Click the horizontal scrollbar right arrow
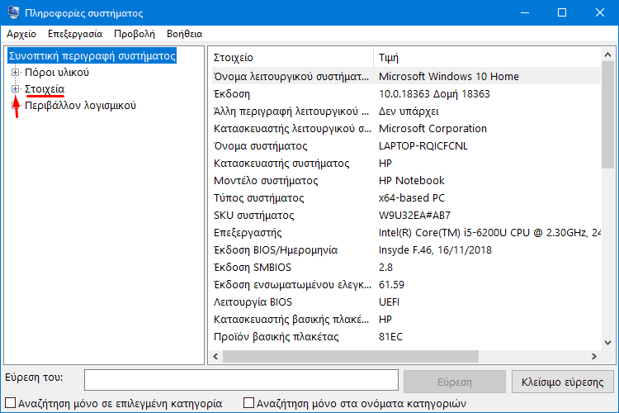 [592, 356]
